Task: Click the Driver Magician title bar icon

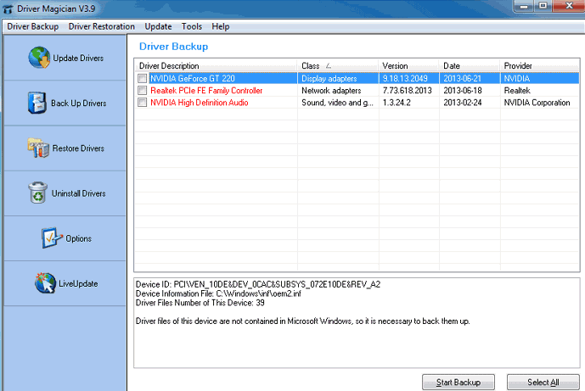Action: (x=8, y=8)
